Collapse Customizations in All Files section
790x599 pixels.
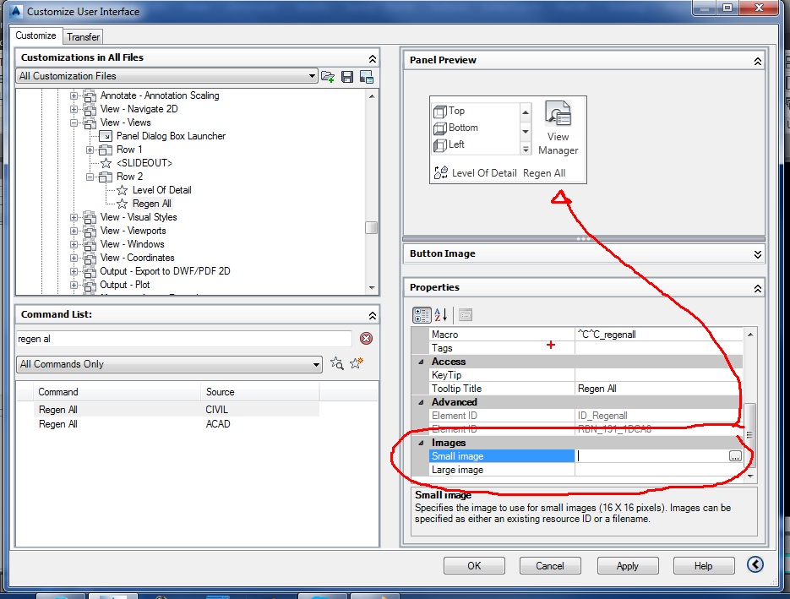tap(372, 58)
